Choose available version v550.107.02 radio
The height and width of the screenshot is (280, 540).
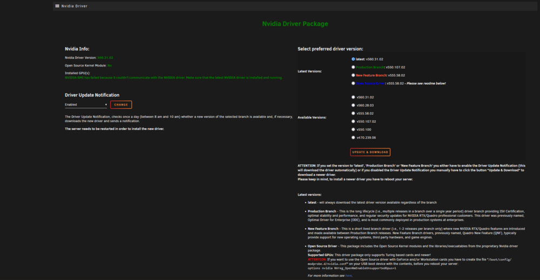pyautogui.click(x=353, y=122)
